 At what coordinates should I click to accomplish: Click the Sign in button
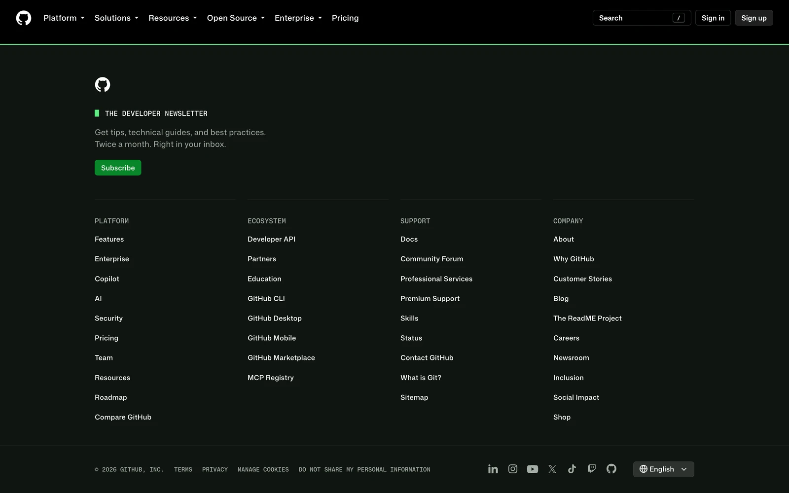click(x=713, y=18)
